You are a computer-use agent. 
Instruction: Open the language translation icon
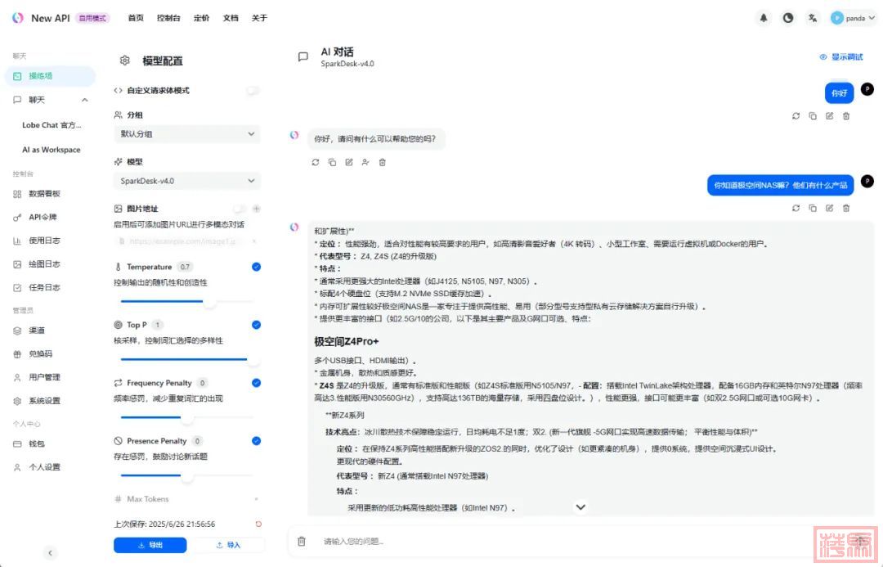812,18
